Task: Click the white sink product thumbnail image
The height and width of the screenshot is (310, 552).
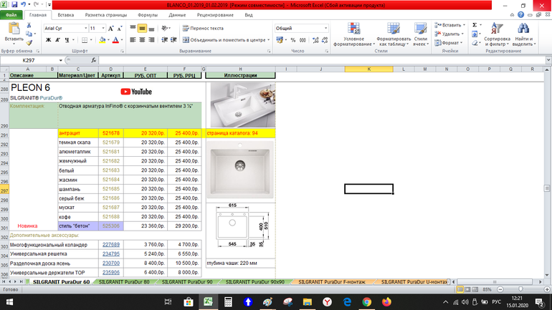Action: pyautogui.click(x=240, y=105)
